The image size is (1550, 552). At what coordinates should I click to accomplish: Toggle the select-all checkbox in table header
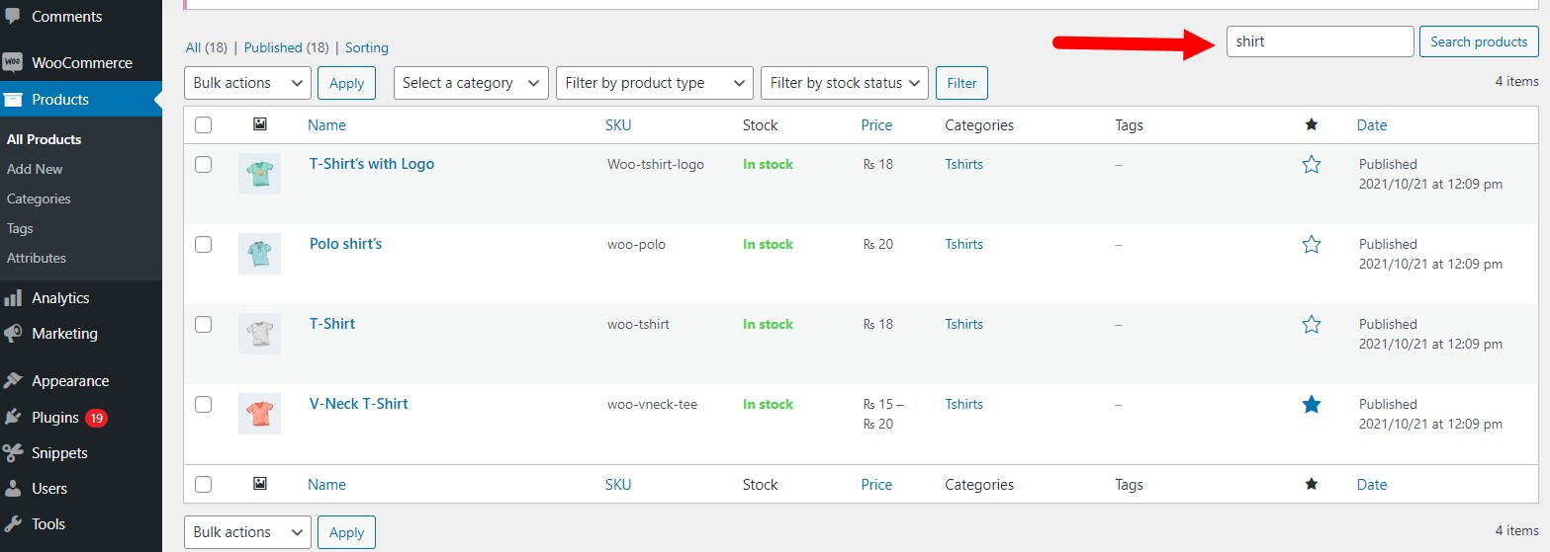(204, 125)
